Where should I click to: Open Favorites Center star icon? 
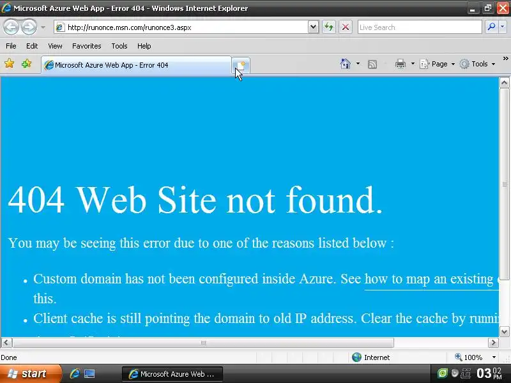(10, 63)
